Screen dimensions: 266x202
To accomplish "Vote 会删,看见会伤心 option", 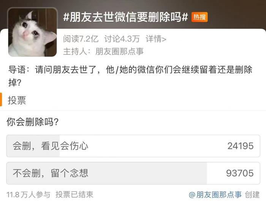I will coord(133,146).
